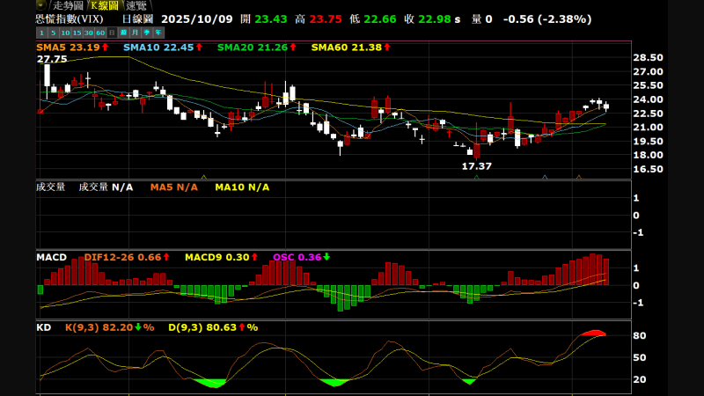
Task: Select the 30-minute interval button
Action: (88, 33)
